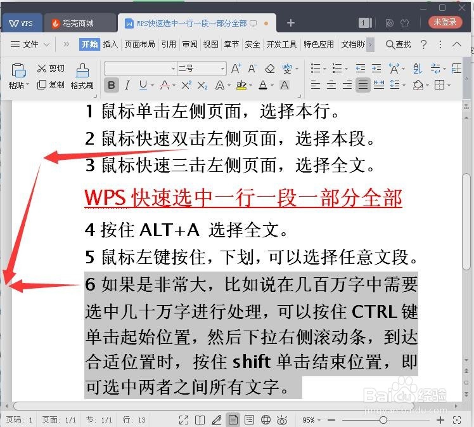Click the red heading WPS快速选中一行一段一部分全部
This screenshot has width=474, height=427.
click(243, 199)
